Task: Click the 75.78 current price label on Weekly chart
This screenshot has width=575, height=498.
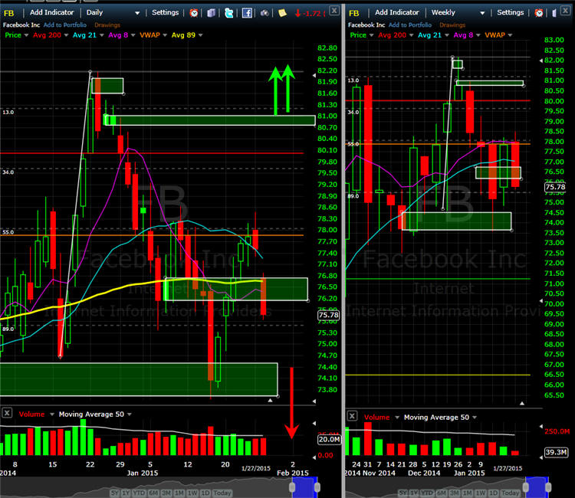Action: (555, 187)
